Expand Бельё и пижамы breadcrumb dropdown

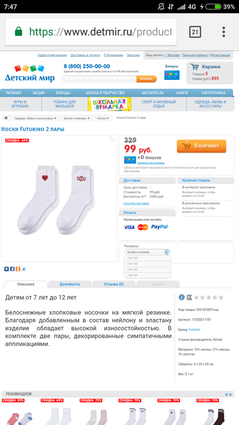point(76,118)
